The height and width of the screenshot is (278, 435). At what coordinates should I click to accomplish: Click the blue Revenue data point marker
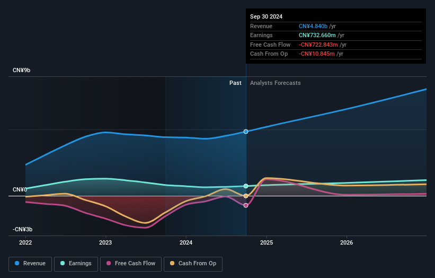pyautogui.click(x=246, y=132)
